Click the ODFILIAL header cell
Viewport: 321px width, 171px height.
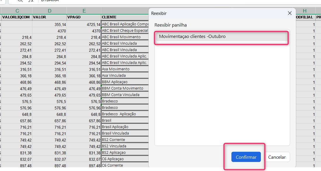pos(306,17)
